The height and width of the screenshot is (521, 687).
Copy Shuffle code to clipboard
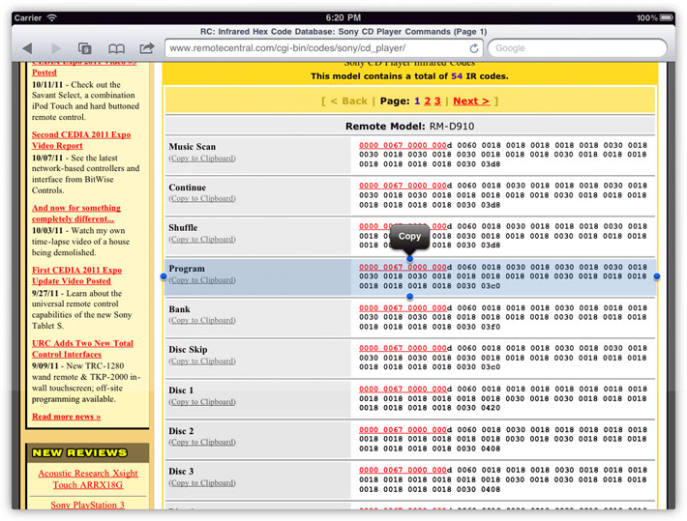202,239
